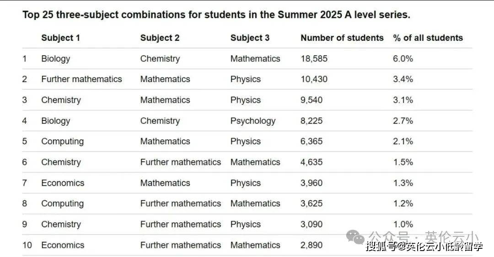The width and height of the screenshot is (494, 257).
Task: Click the Number of students column header
Action: pyautogui.click(x=342, y=38)
